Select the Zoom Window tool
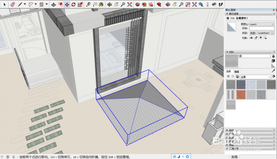This screenshot has height=159, width=277. (188, 5)
